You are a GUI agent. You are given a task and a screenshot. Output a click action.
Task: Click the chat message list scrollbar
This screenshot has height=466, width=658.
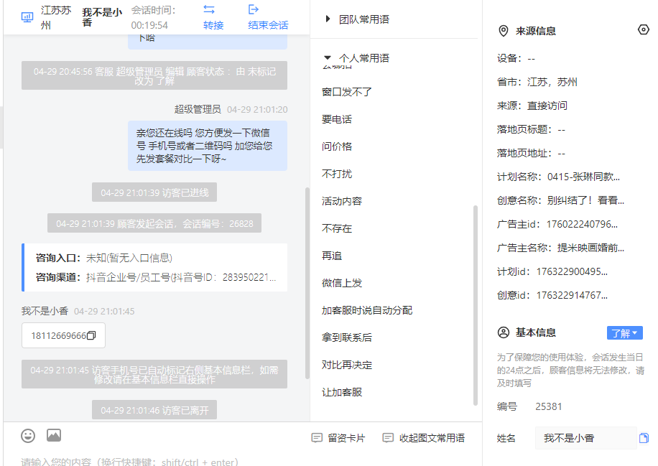[307, 283]
